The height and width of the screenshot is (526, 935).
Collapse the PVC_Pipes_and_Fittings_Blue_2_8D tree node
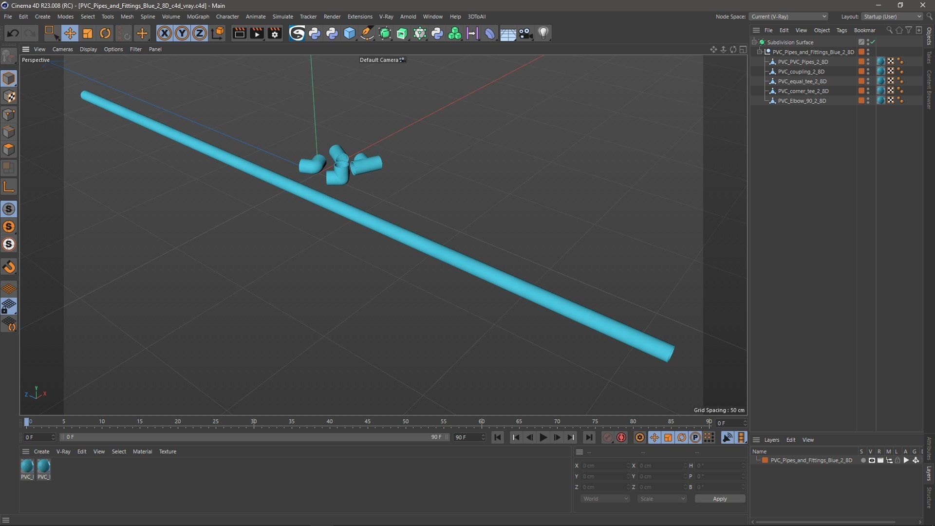click(x=759, y=52)
